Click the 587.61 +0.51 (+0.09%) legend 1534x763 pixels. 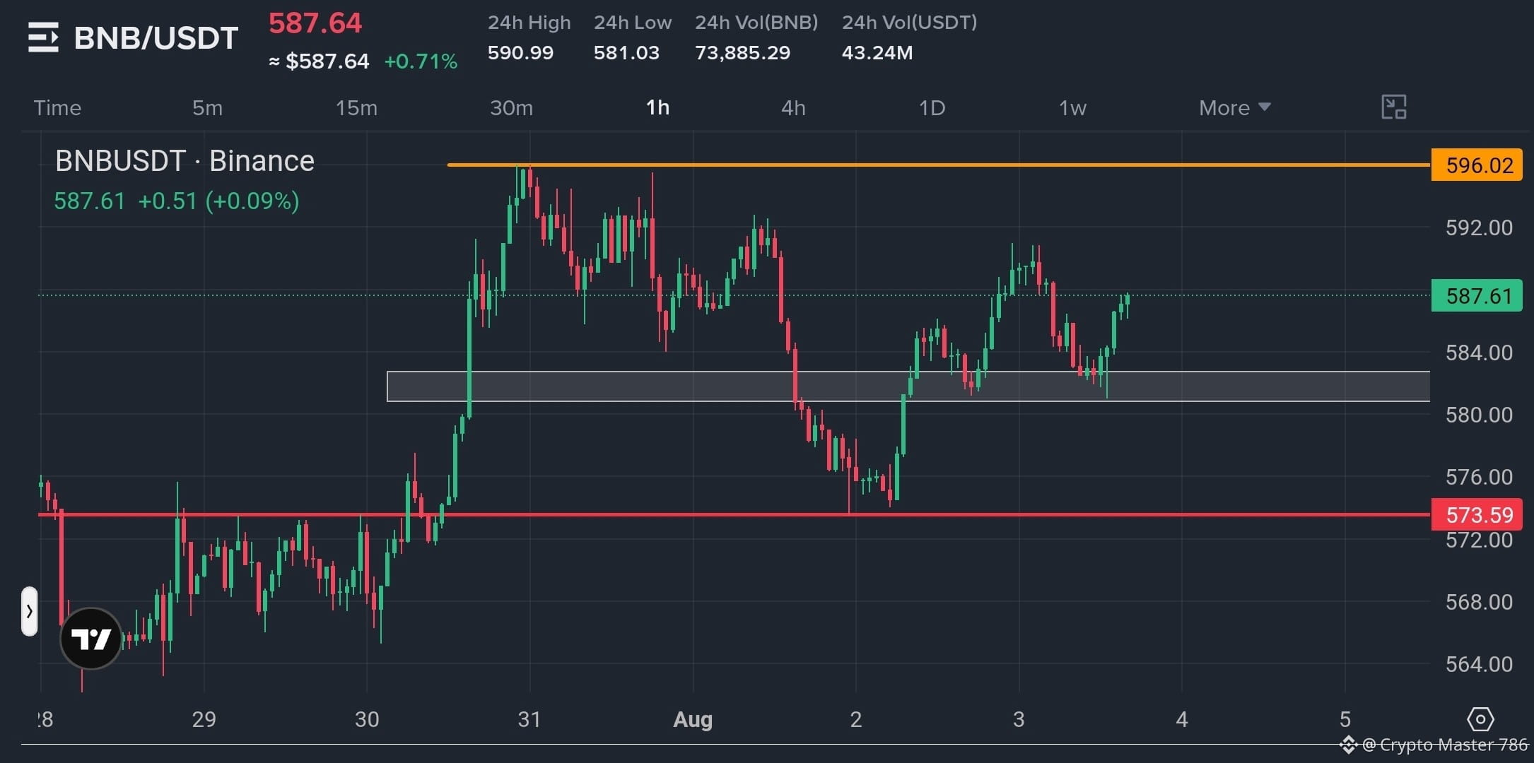tap(177, 201)
